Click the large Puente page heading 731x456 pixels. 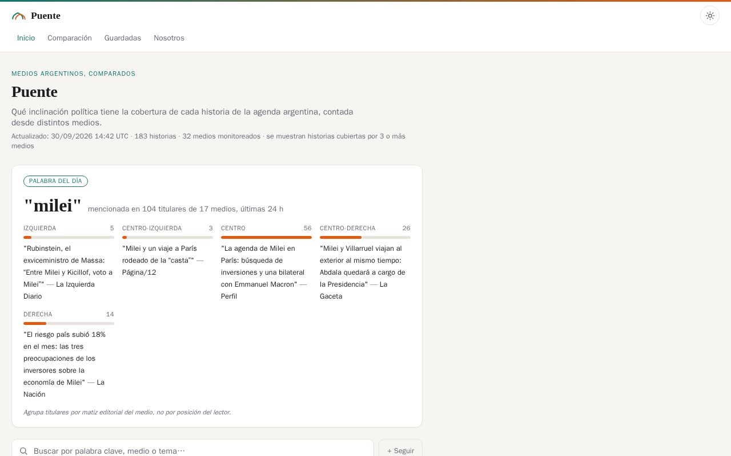point(34,92)
